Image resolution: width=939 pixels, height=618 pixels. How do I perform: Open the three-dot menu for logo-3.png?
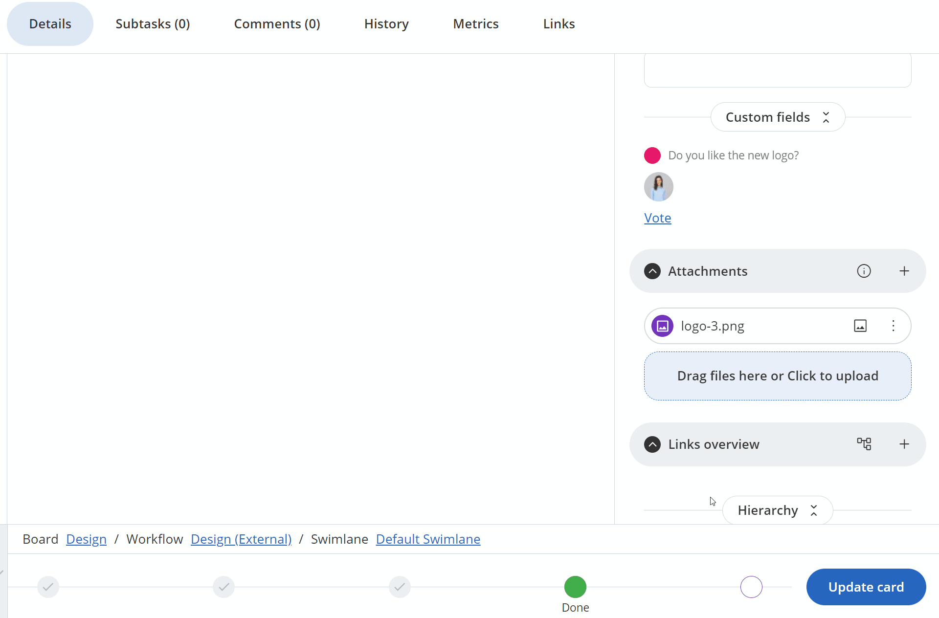point(894,326)
